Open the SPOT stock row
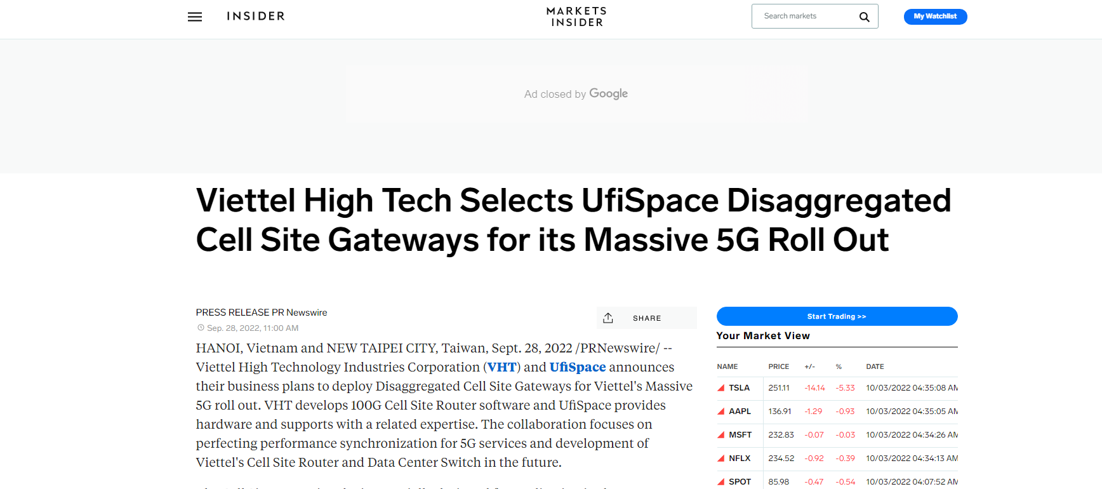1102x489 pixels. tap(837, 481)
